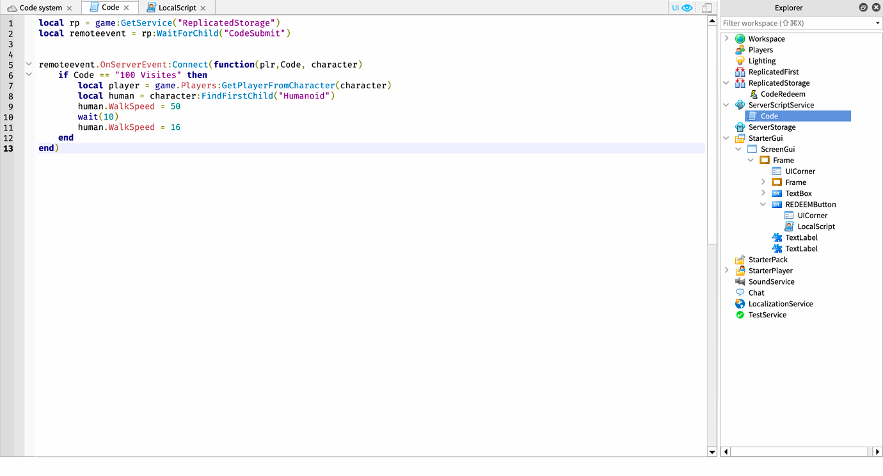Viewport: 883px width, 476px height.
Task: Collapse the REDEEMButton tree node
Action: 763,205
